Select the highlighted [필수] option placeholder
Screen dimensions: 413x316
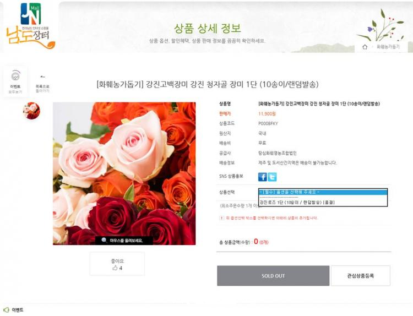(x=323, y=192)
